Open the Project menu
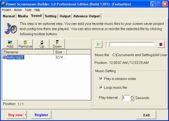This screenshot has width=169, height=121. [x=7, y=10]
